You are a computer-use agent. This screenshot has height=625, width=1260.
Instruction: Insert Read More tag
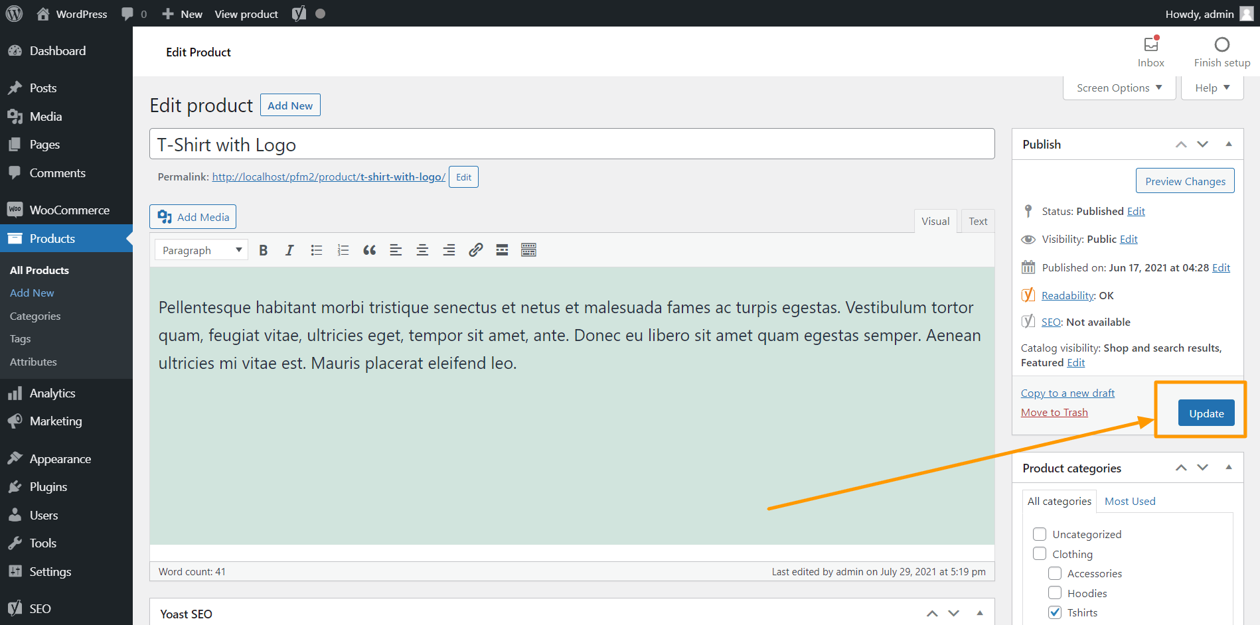[502, 250]
